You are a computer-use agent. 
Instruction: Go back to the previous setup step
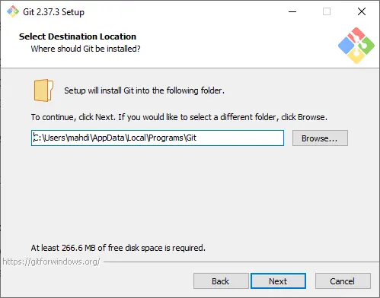pos(221,281)
